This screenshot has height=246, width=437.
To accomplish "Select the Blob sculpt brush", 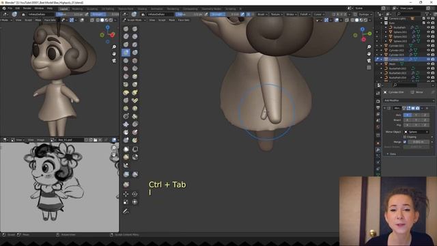I will tap(135, 53).
